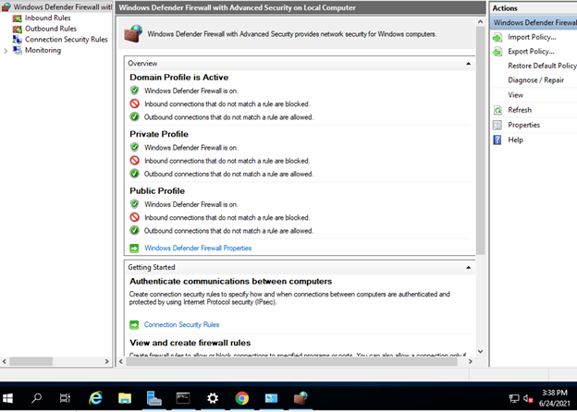
Task: Click the vertical scrollbar thumb in main pane
Action: (480, 140)
